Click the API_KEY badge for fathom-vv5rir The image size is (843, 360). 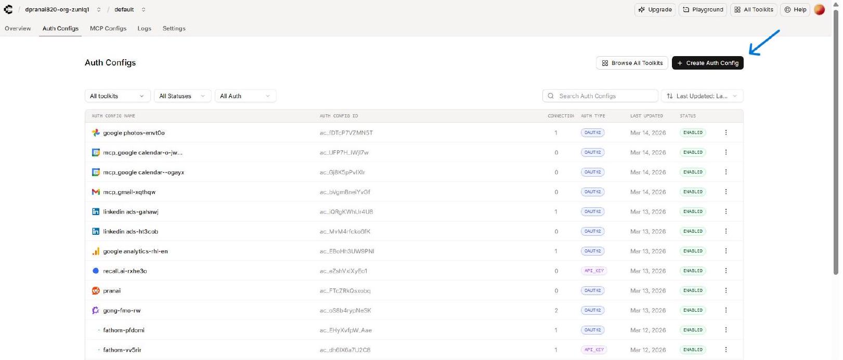[x=594, y=350]
